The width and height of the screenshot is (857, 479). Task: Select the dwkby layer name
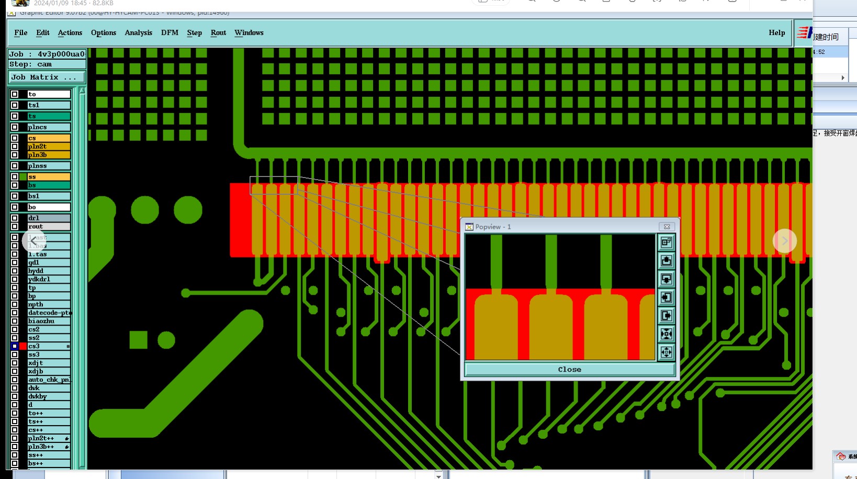[49, 396]
